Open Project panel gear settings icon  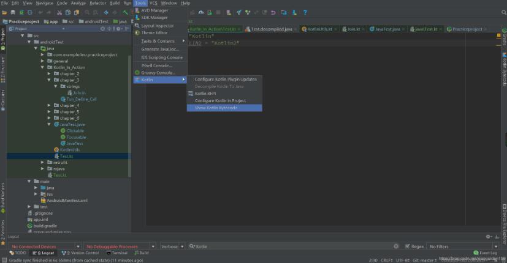[118, 29]
